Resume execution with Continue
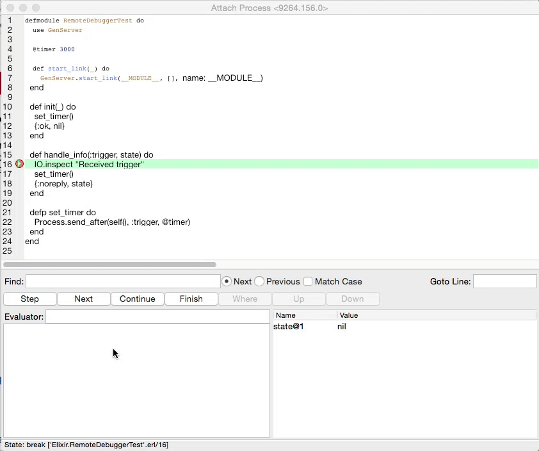539x451 pixels. click(x=137, y=299)
